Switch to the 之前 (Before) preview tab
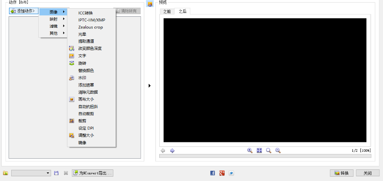This screenshot has width=383, height=181. pyautogui.click(x=167, y=12)
